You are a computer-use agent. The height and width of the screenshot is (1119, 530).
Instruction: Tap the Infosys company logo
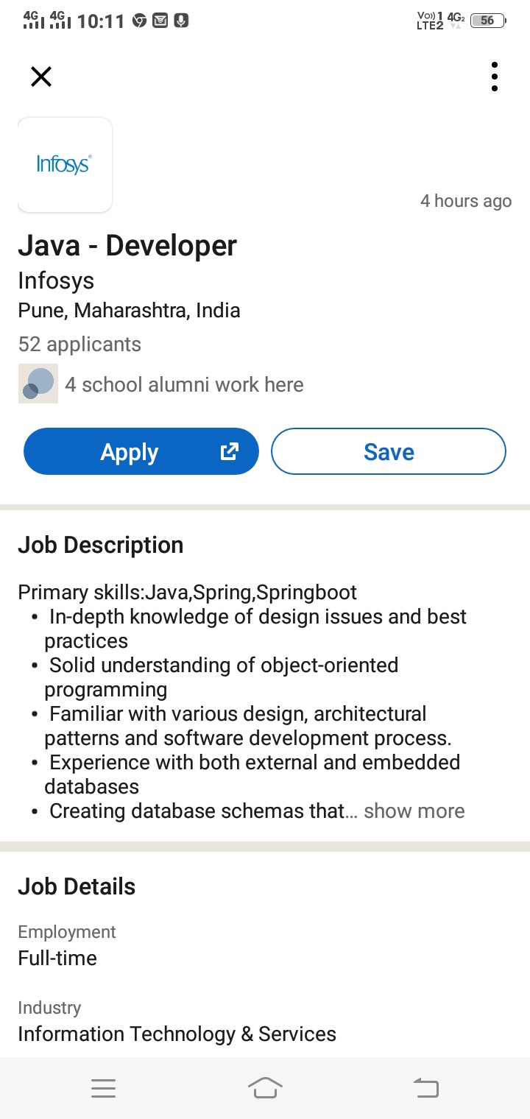coord(65,165)
